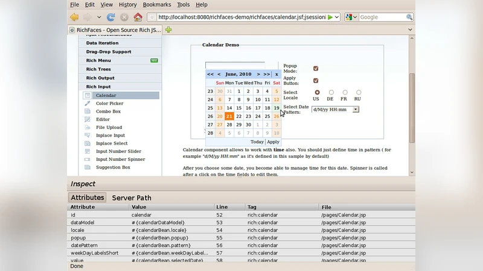Expand the Rich Trees sidebar section
The width and height of the screenshot is (483, 271).
98,69
